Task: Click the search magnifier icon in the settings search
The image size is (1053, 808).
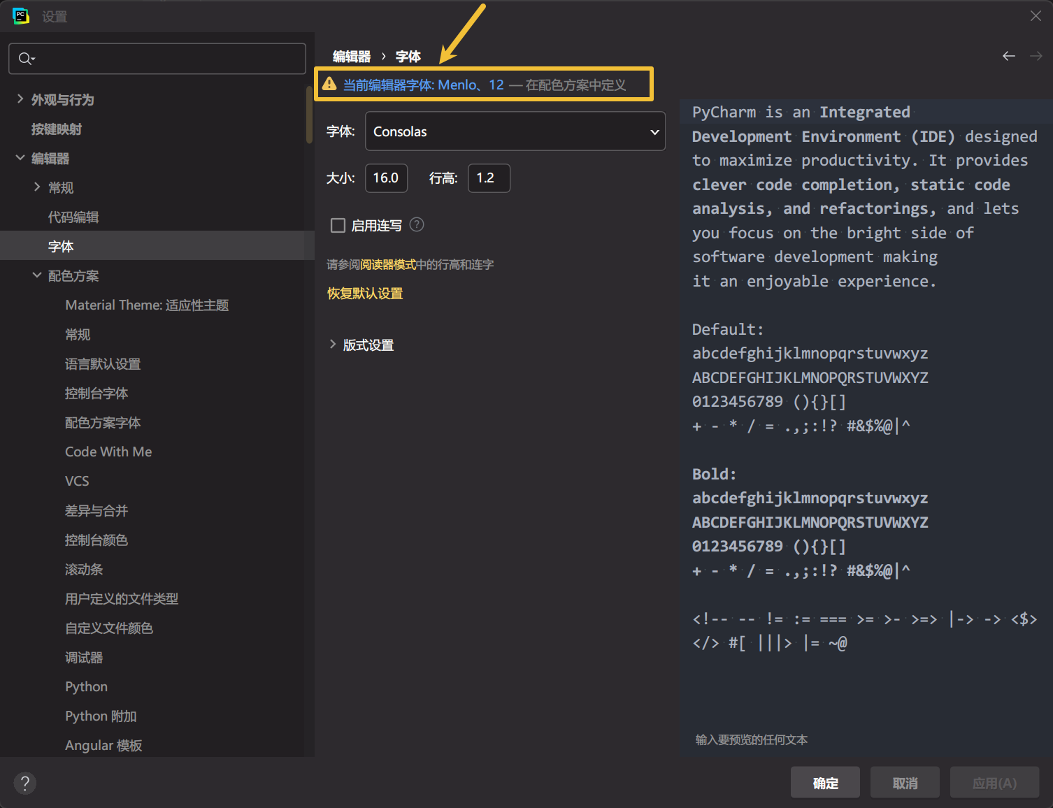Action: (26, 59)
